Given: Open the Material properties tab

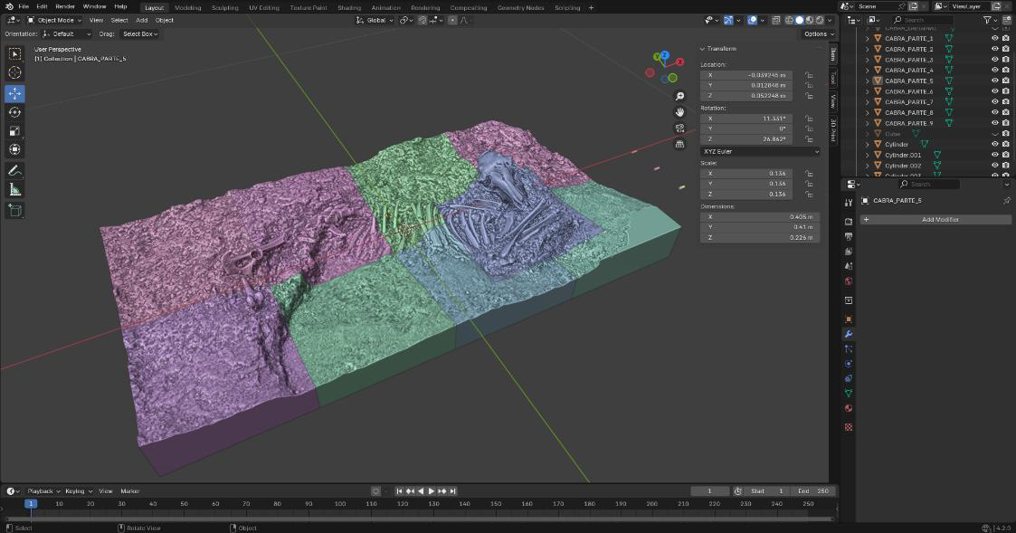Looking at the screenshot, I should pyautogui.click(x=849, y=408).
